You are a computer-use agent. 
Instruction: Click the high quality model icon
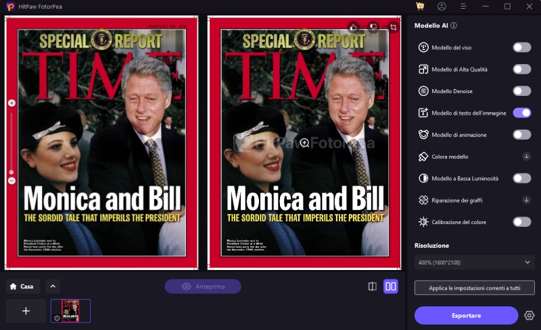(x=423, y=70)
